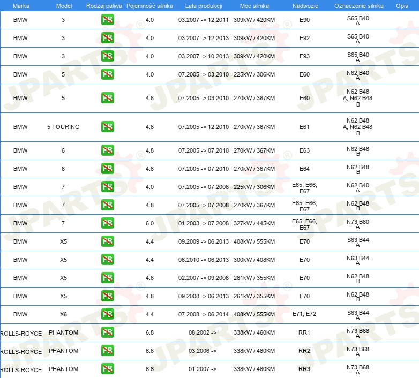Click the fuel icon for Rolls-Royce Phantom RR1
419x378 pixels.
tap(107, 332)
